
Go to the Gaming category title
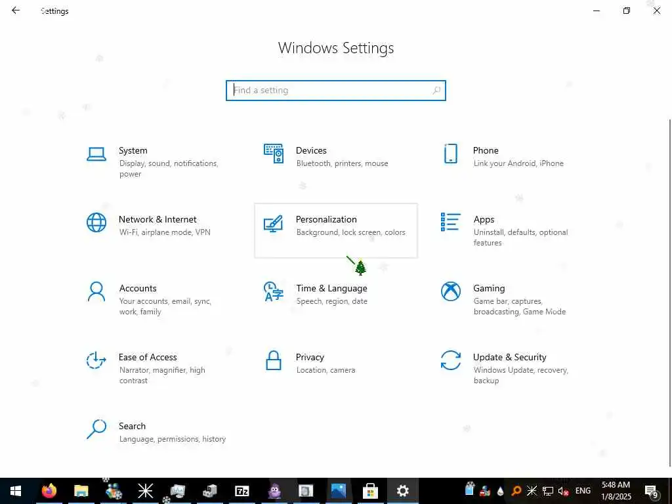489,289
